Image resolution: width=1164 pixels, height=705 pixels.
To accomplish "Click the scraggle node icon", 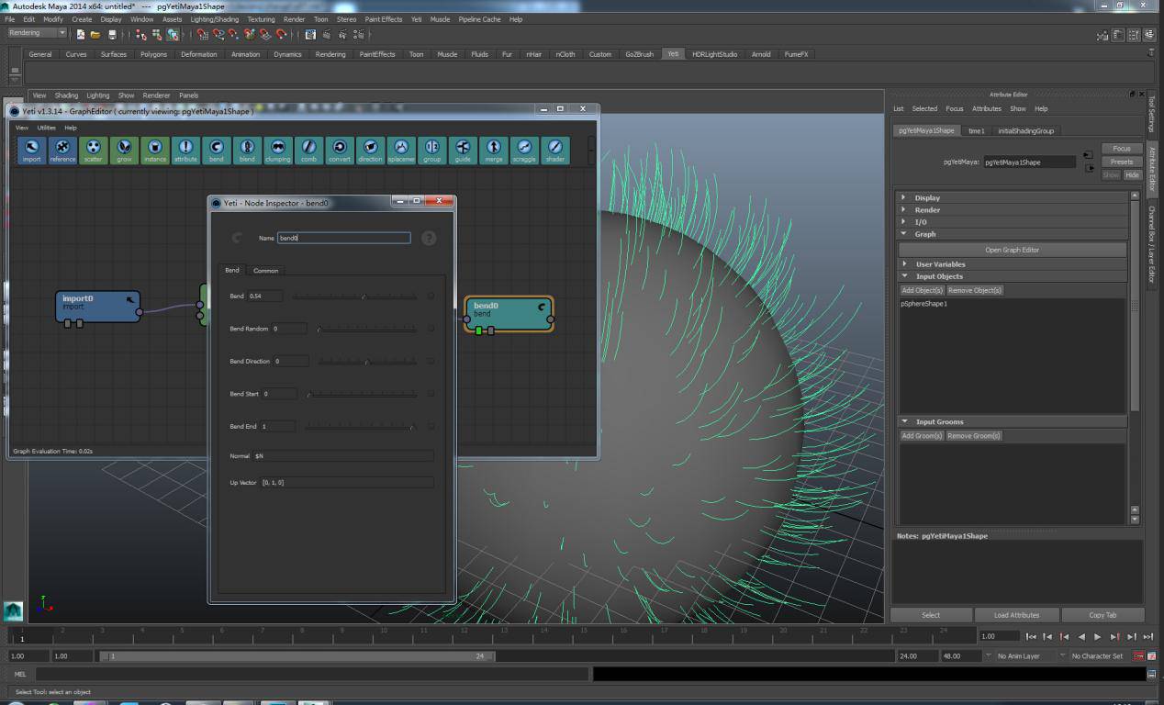I will click(524, 150).
